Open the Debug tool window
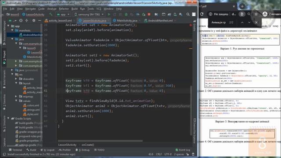The width and height of the screenshot is (281, 158). click(83, 150)
